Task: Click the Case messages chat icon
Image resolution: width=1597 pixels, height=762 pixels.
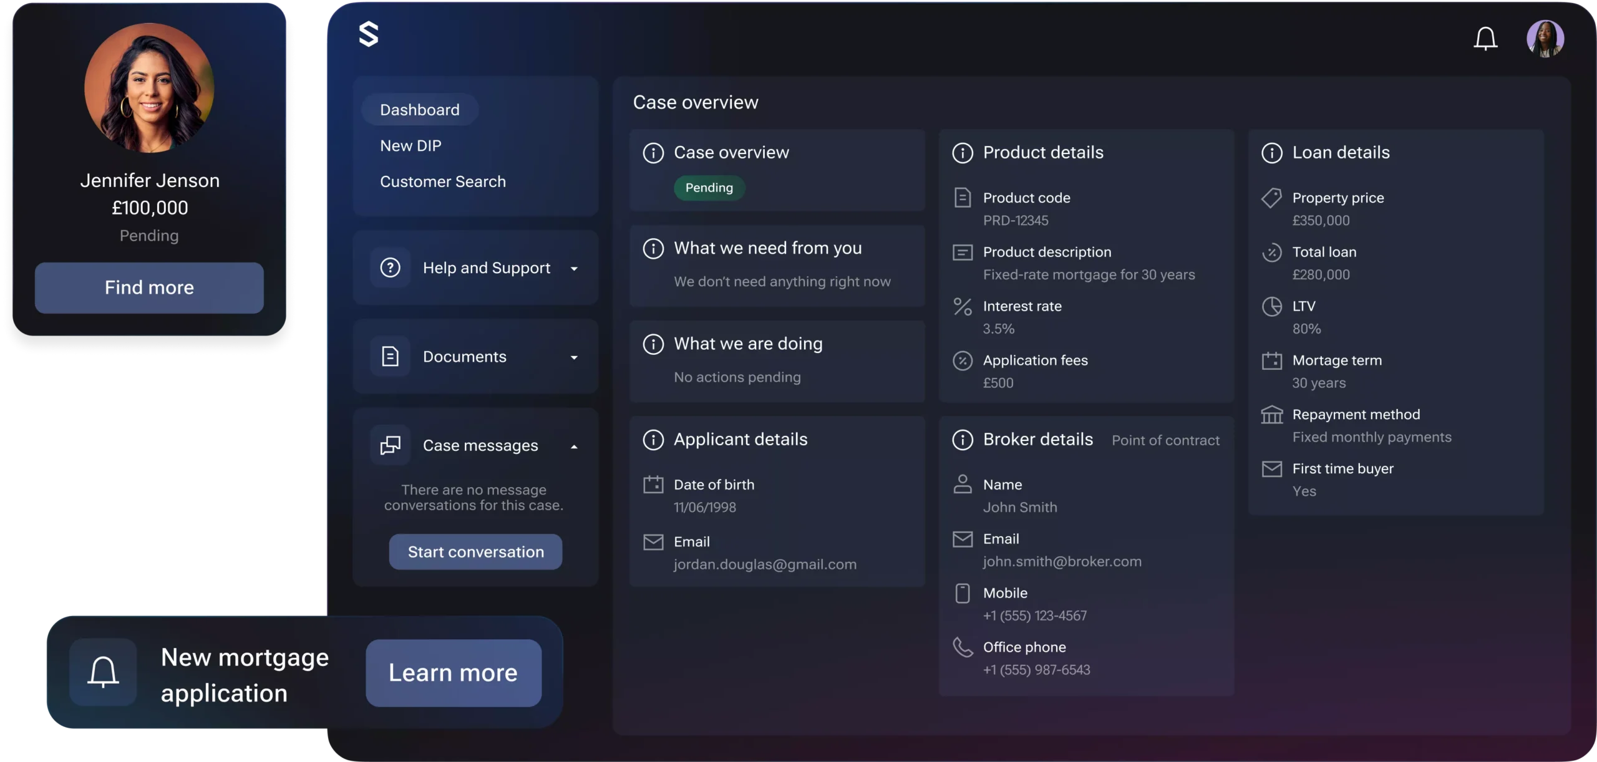Action: (x=391, y=445)
